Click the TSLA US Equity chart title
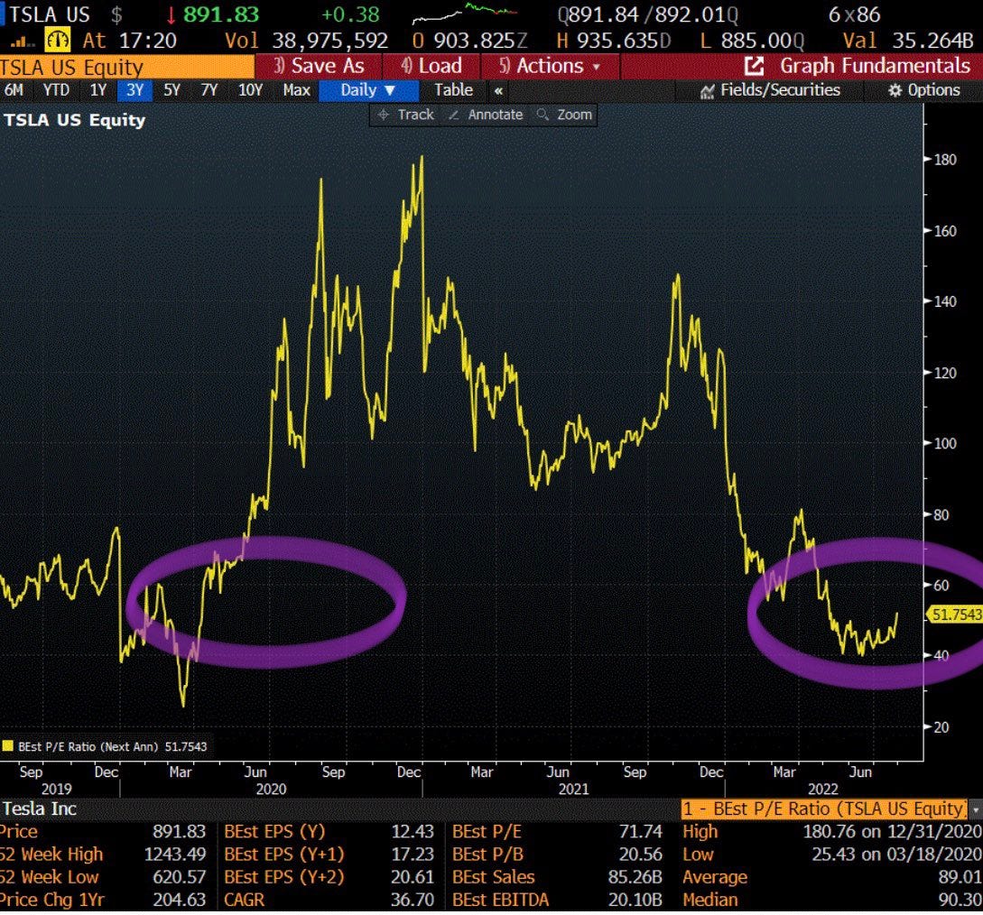This screenshot has height=915, width=983. coord(75,120)
